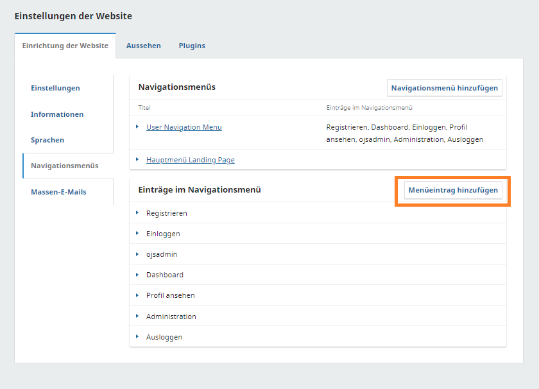
Task: Select Sprachen in the sidebar
Action: pos(47,140)
